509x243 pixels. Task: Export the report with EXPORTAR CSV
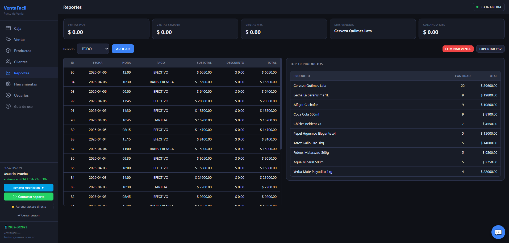tap(490, 49)
